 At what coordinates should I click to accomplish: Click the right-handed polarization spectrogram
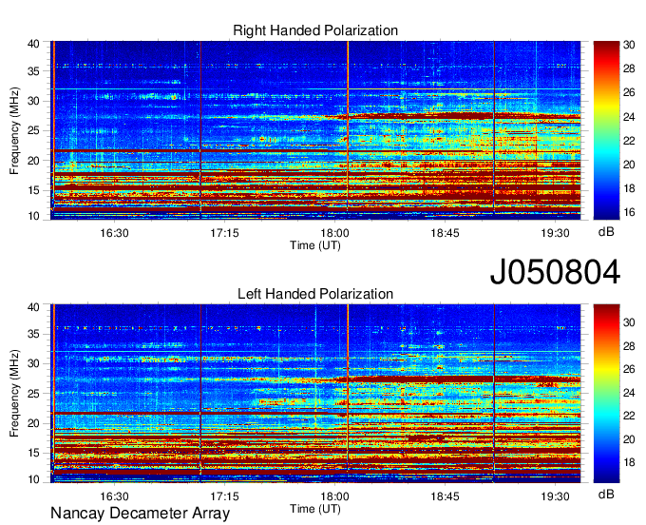coord(315,130)
